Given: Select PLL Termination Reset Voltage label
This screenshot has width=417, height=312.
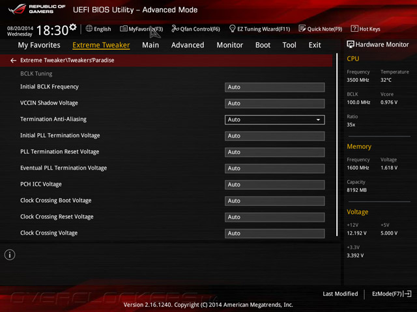Looking at the screenshot, I should (60, 151).
